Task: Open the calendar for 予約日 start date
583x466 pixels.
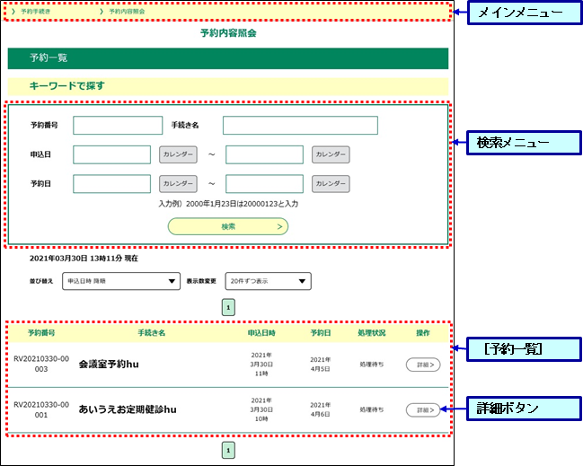Action: coord(178,184)
